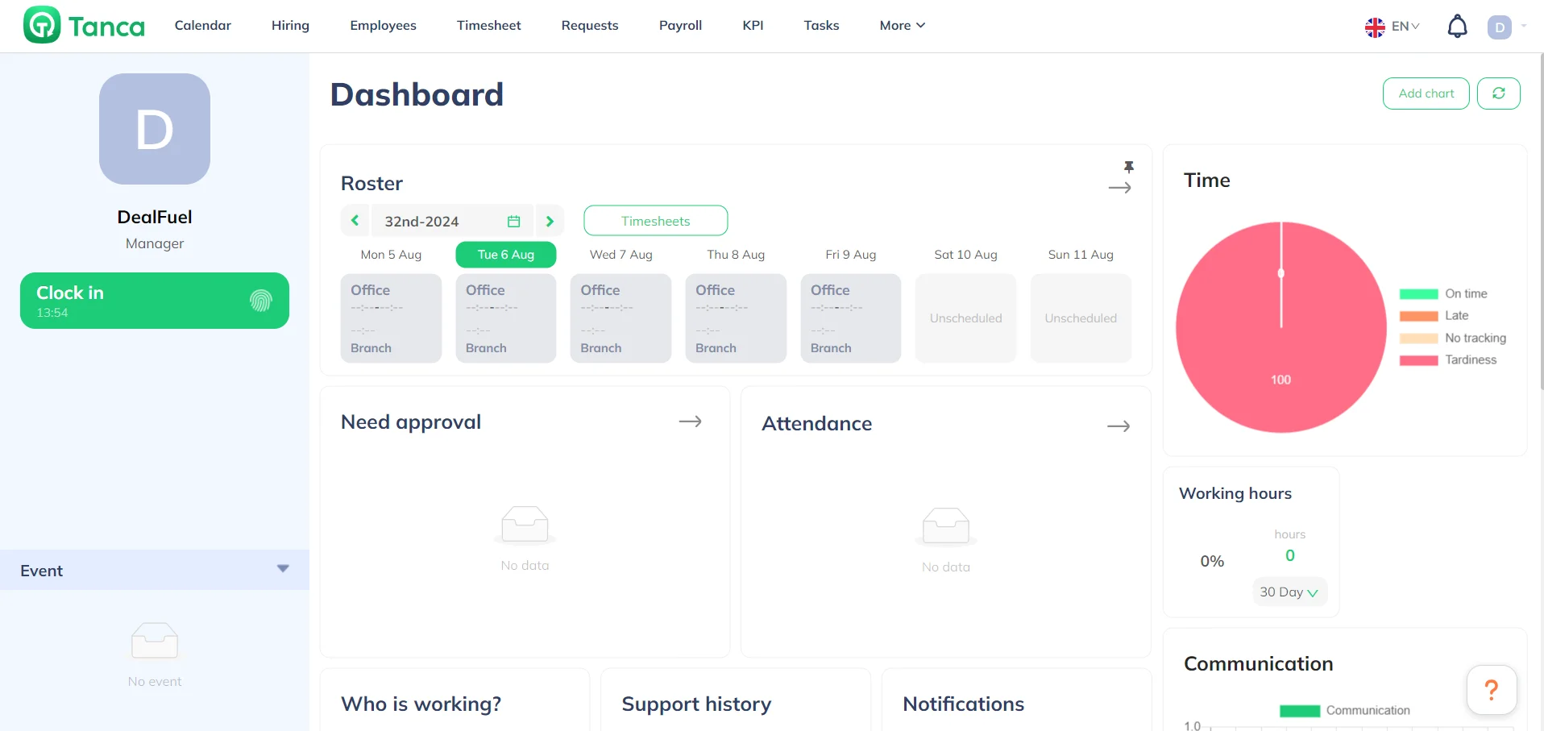Click the Support history heading
1544x731 pixels.
tap(696, 704)
